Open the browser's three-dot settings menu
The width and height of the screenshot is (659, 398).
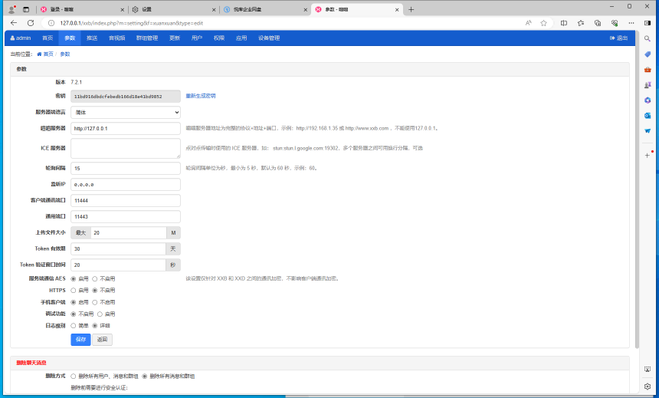pos(628,23)
